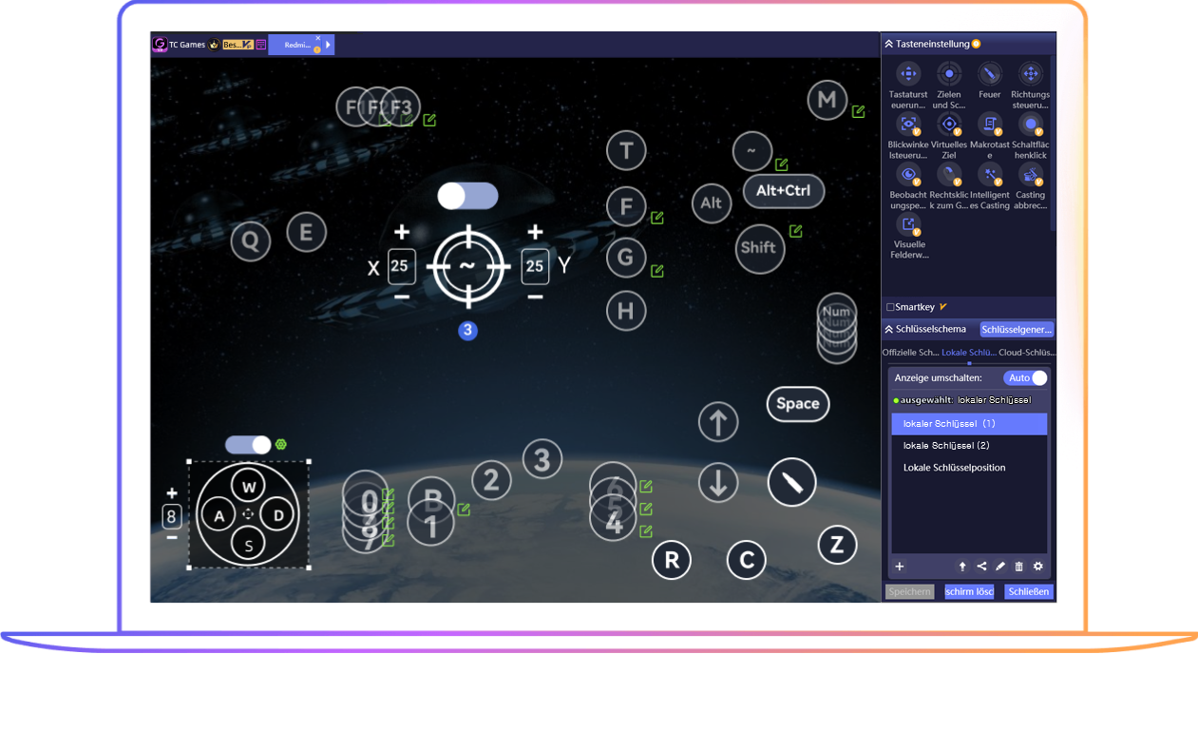Click the TC Games logo icon
The width and height of the screenshot is (1198, 731).
[160, 44]
